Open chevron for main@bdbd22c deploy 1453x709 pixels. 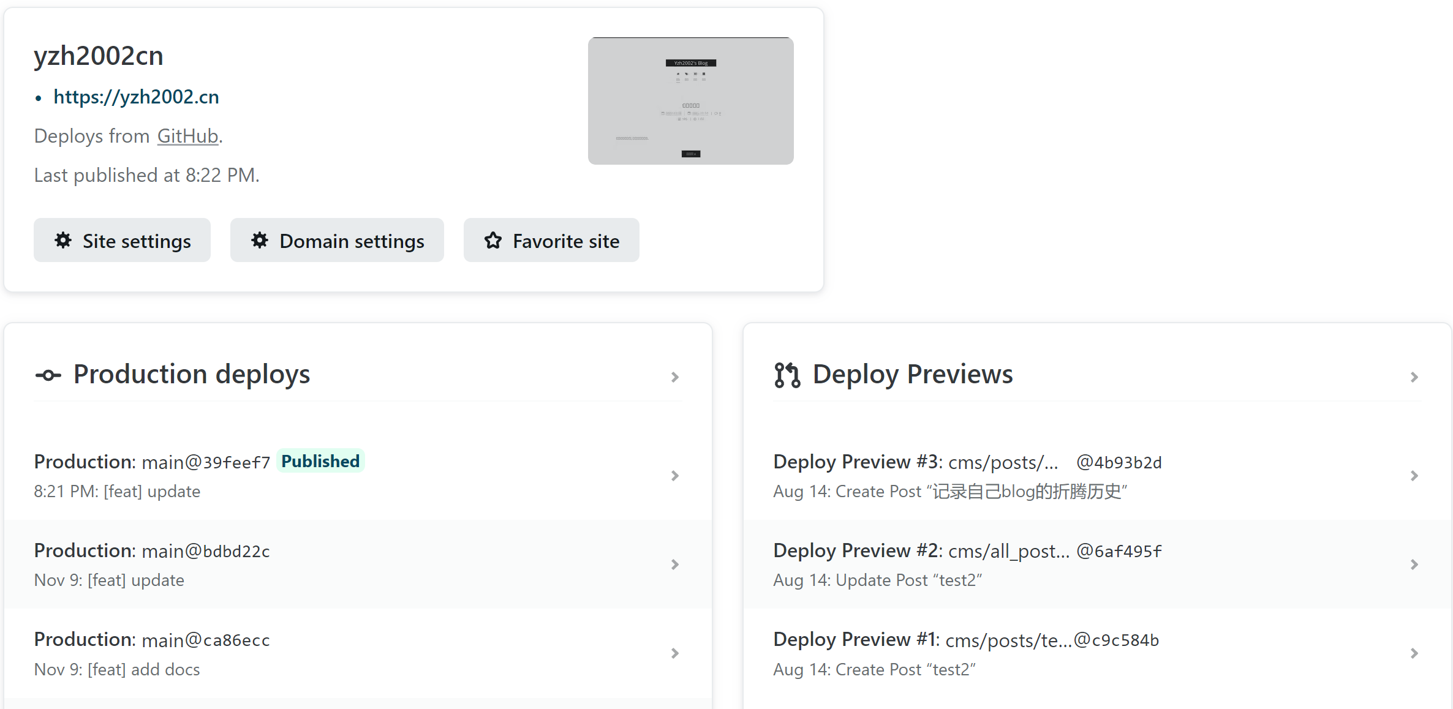[x=674, y=565]
